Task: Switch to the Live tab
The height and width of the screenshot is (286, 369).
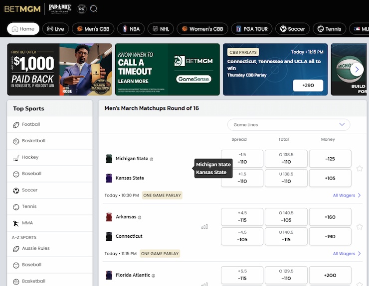Action: point(55,29)
